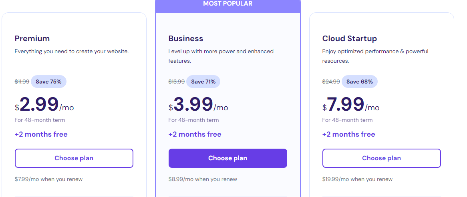Click the $7.99/mo price
The height and width of the screenshot is (197, 467).
point(350,105)
